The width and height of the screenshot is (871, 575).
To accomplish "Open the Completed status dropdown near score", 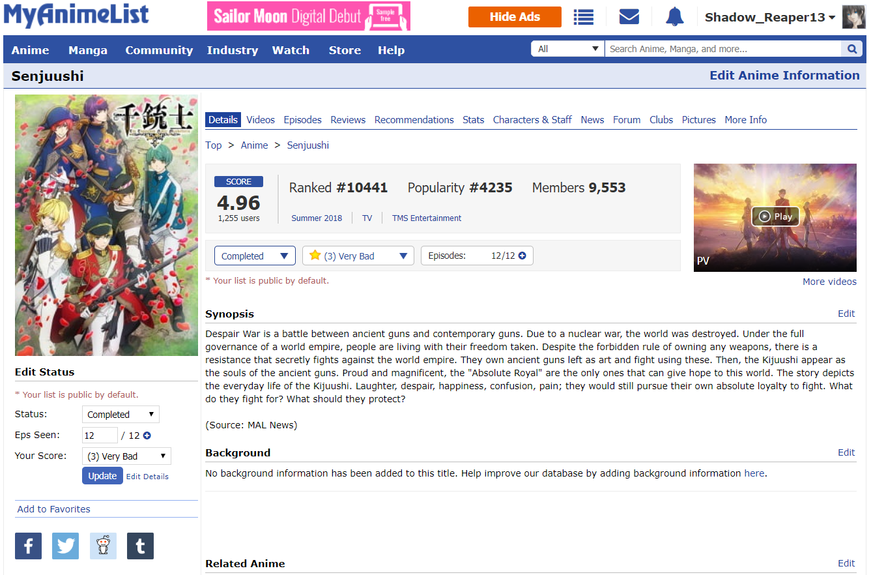I will pyautogui.click(x=254, y=256).
